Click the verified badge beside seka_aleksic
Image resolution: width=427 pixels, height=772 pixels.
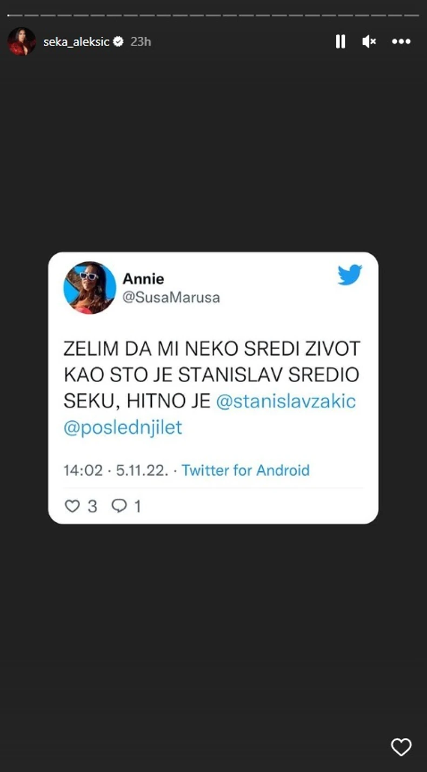[x=119, y=42]
